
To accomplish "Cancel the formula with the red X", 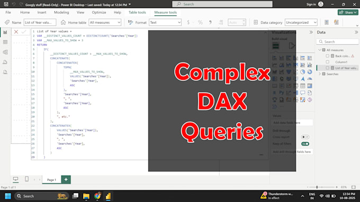I will coord(16,32).
